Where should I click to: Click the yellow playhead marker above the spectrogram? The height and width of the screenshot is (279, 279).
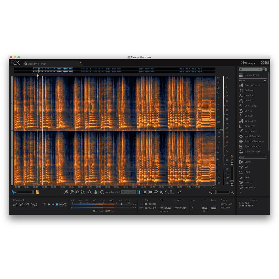pos(38,76)
